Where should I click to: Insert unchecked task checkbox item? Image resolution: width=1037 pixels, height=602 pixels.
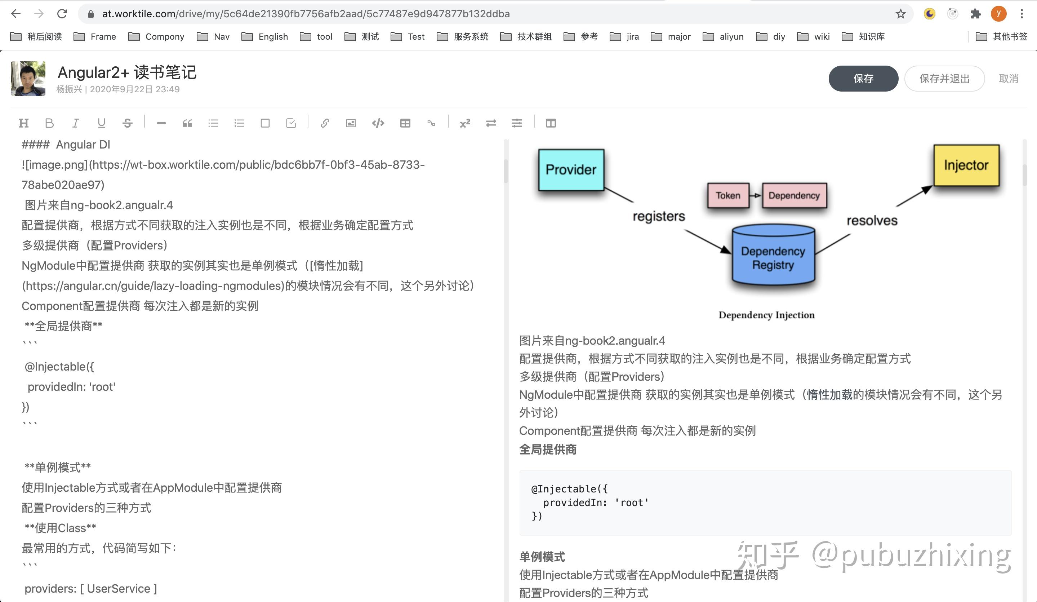(265, 123)
